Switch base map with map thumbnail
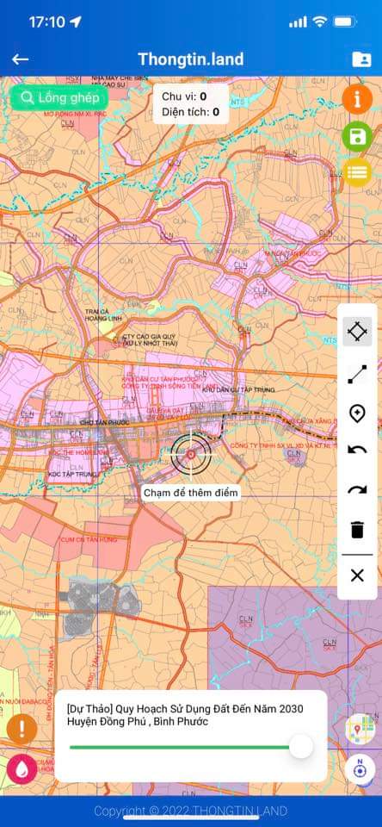 click(360, 729)
